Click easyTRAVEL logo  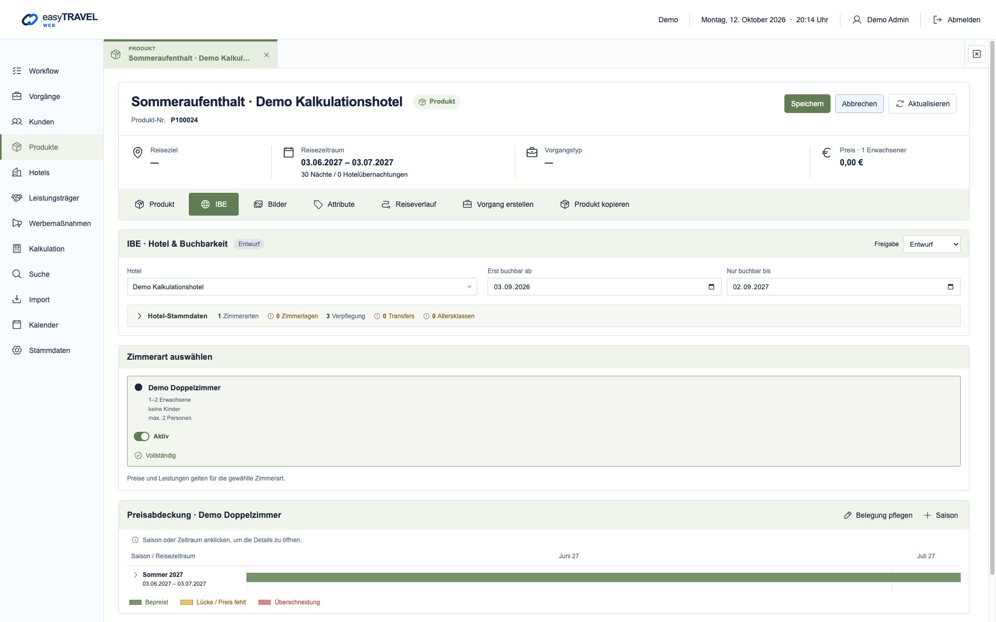click(60, 20)
